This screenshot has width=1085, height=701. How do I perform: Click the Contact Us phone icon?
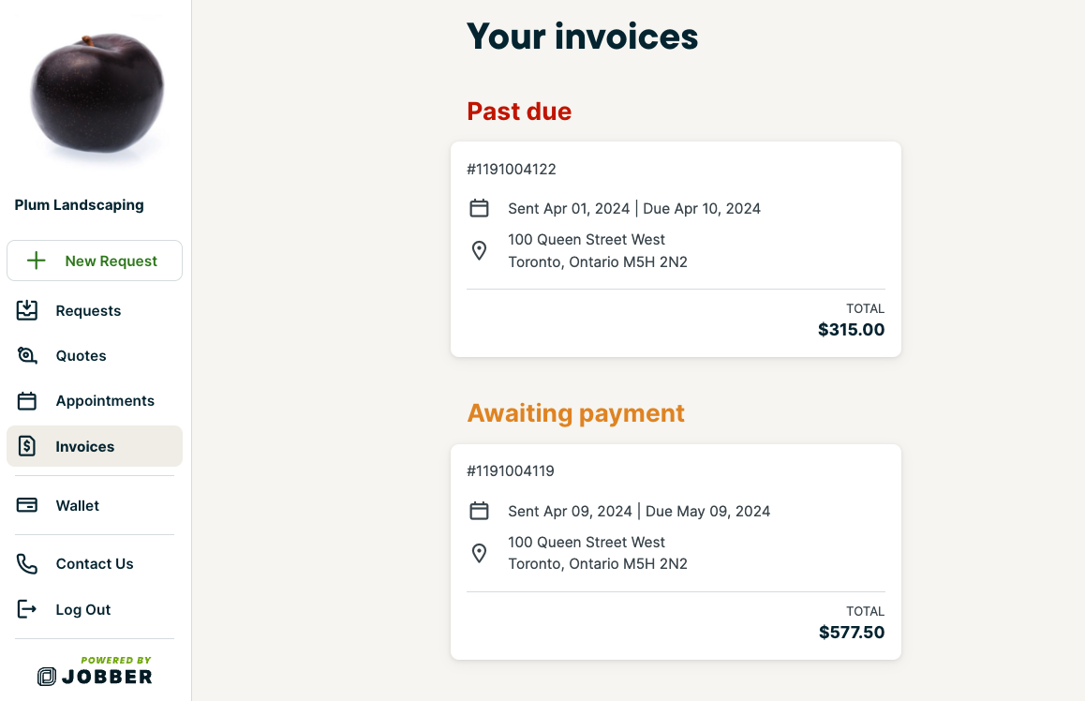(27, 563)
